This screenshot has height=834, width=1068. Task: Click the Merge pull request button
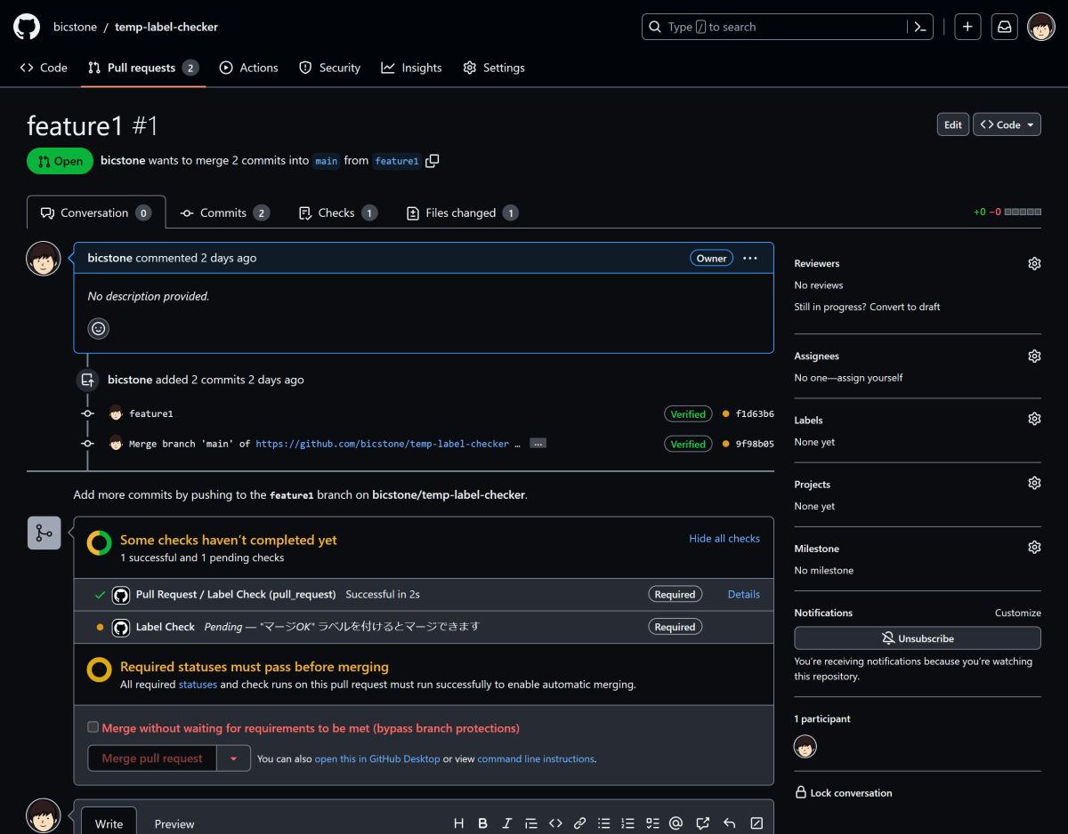tap(152, 758)
